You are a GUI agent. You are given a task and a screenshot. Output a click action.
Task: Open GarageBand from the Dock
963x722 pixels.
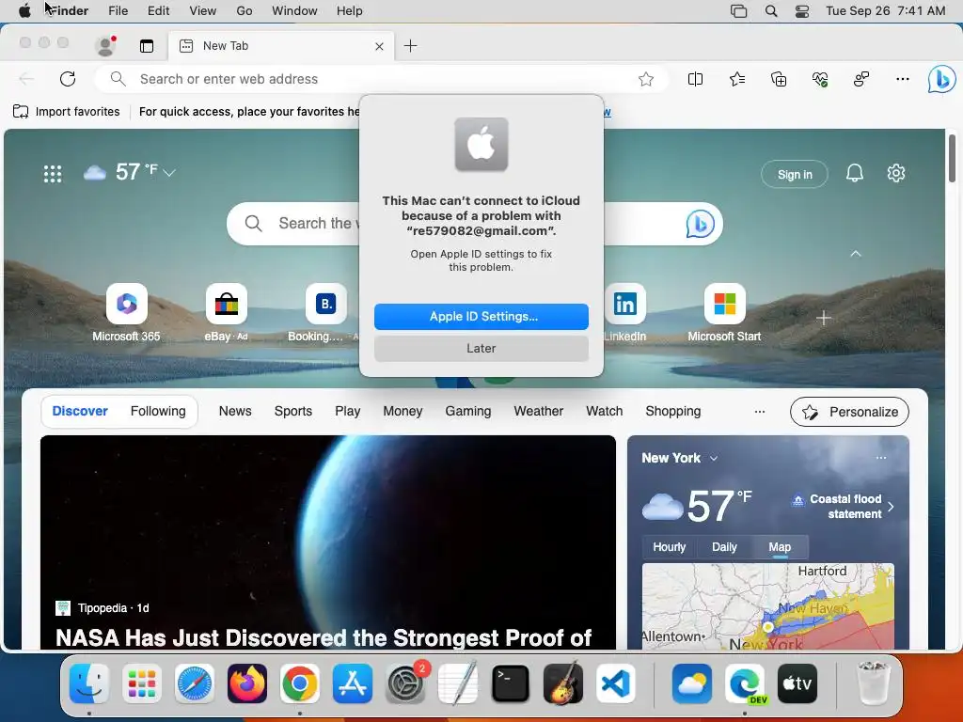pyautogui.click(x=563, y=683)
